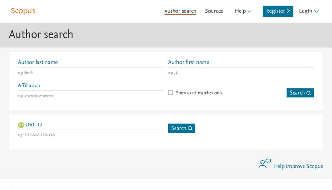Focus the Author first name field

[241, 62]
